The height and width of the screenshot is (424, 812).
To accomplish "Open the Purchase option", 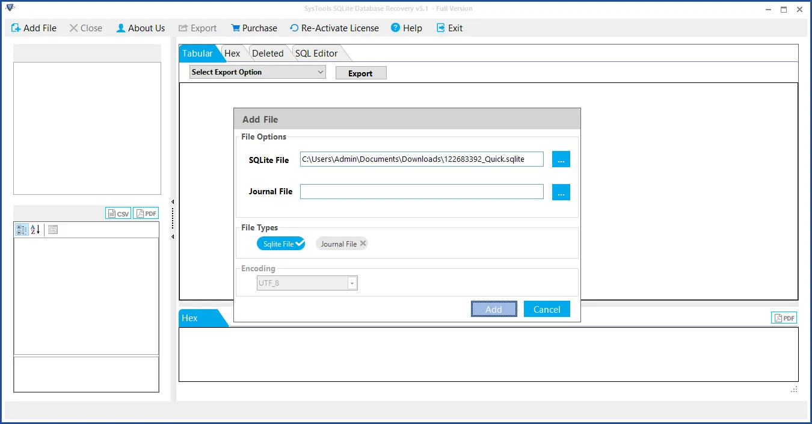I will [x=254, y=28].
